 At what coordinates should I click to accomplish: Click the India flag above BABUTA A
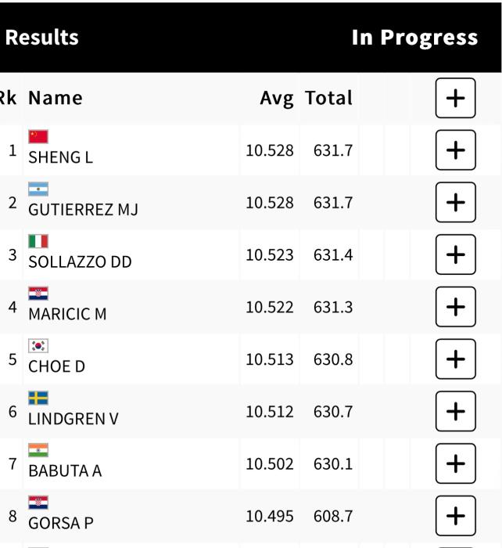click(38, 450)
